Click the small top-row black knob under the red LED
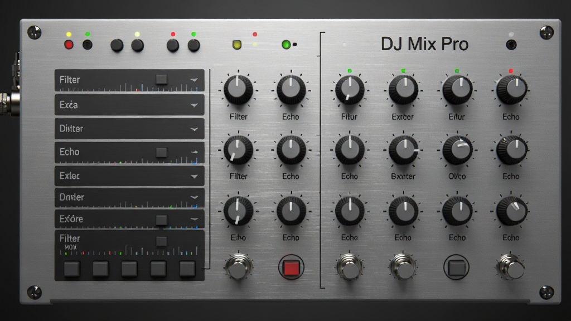 173,46
